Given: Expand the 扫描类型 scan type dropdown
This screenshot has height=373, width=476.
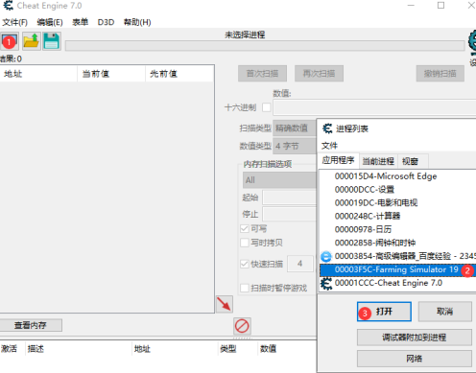Looking at the screenshot, I should point(295,128).
